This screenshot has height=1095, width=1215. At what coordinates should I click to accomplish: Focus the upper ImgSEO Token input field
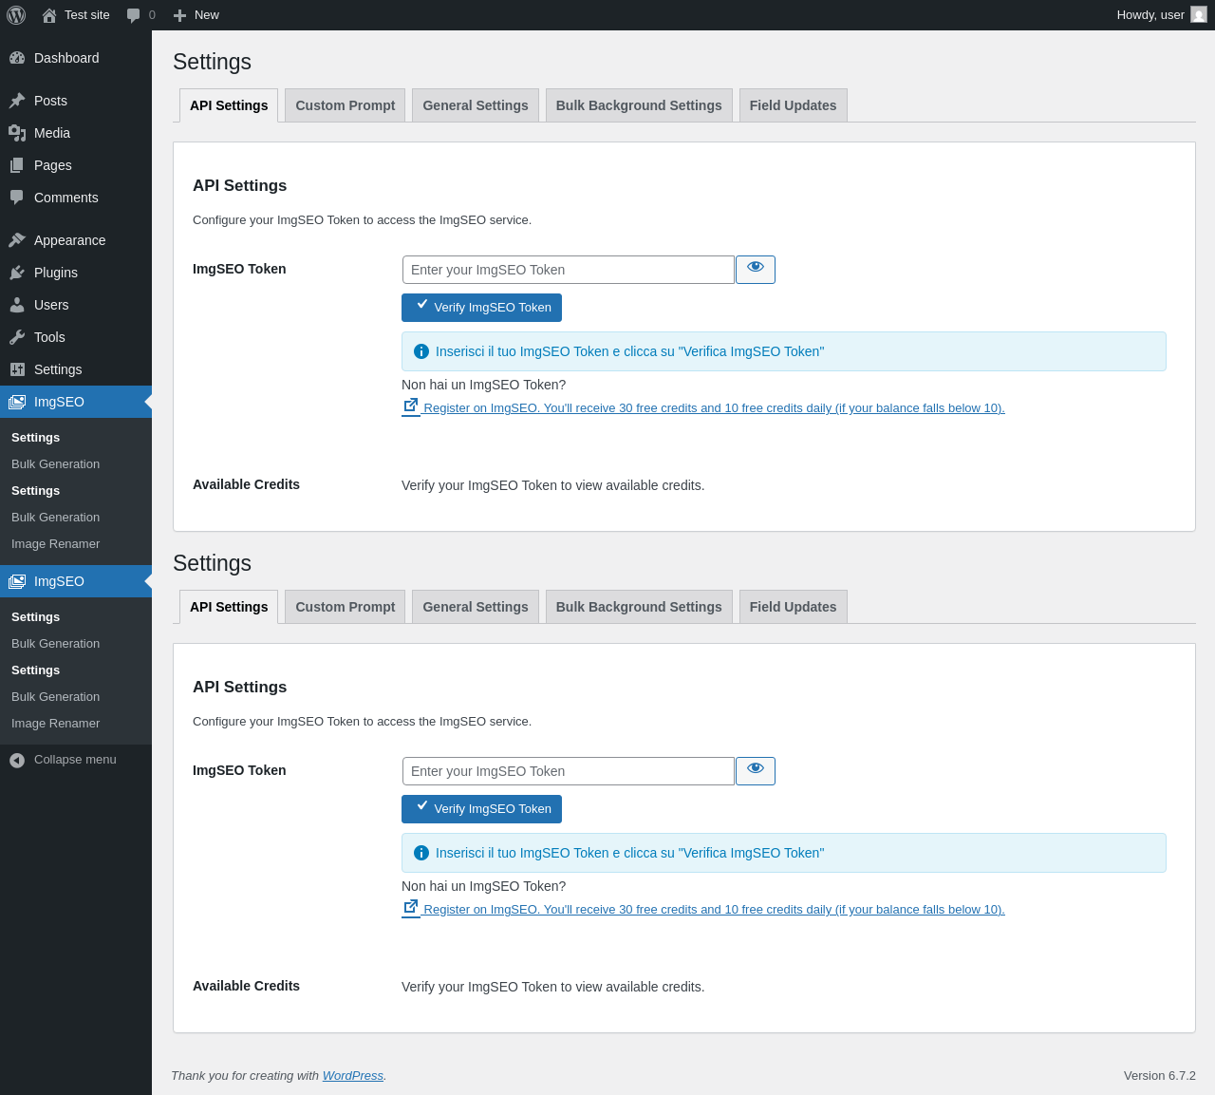569,270
